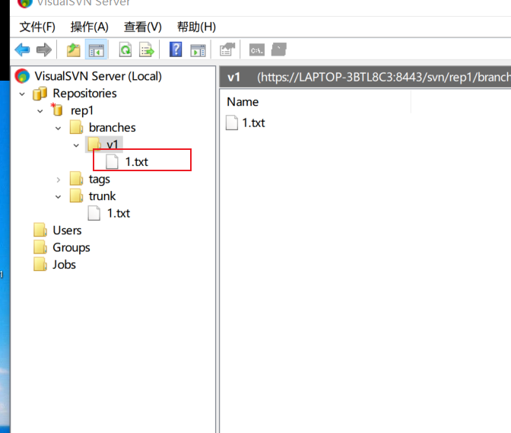
Task: Open the 文件(F) menu
Action: [x=37, y=27]
